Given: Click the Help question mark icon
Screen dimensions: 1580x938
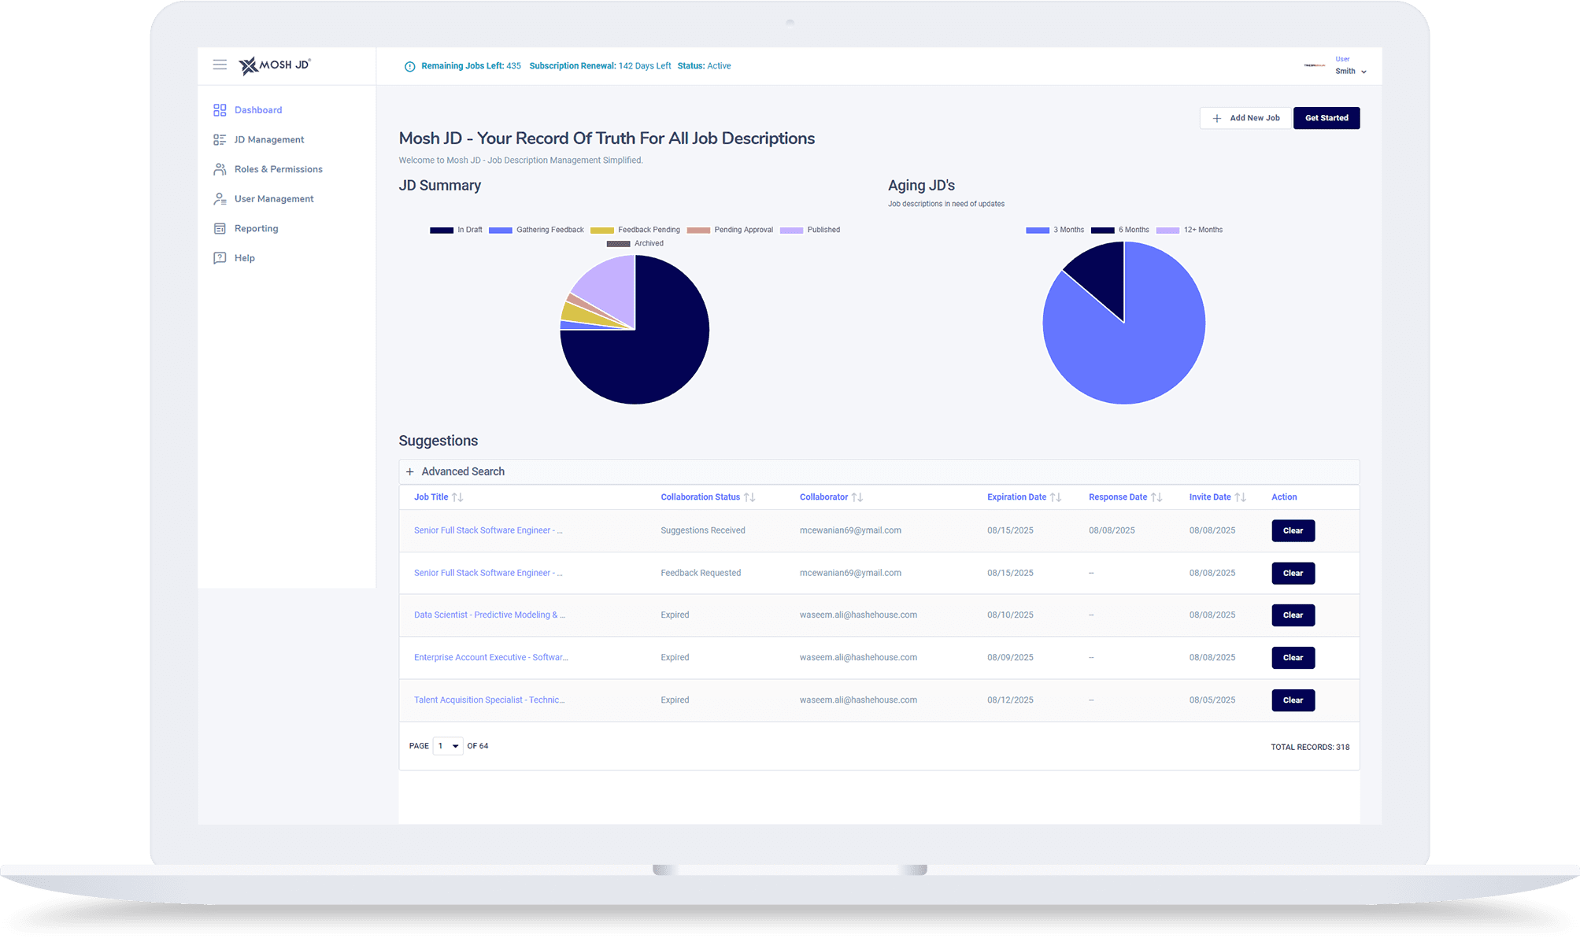Looking at the screenshot, I should point(220,258).
